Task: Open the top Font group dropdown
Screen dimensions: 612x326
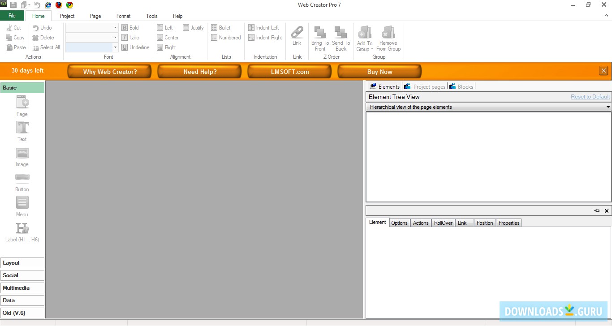Action: pyautogui.click(x=115, y=28)
